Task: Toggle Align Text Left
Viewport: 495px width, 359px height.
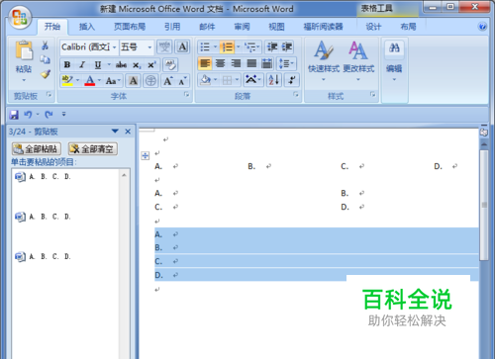Action: click(x=205, y=63)
